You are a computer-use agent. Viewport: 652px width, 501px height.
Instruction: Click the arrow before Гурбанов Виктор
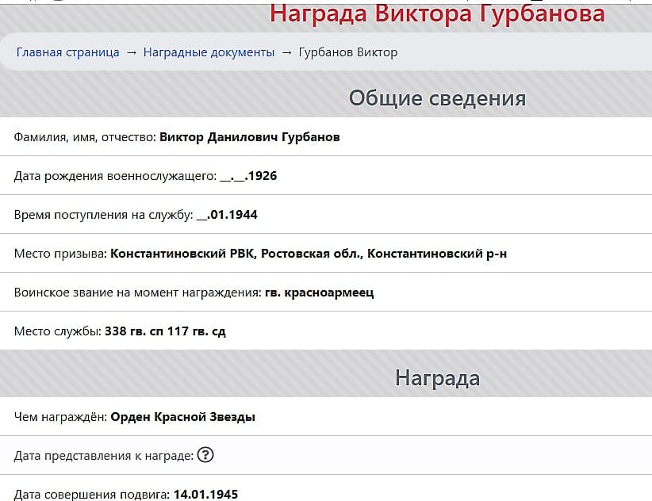pyautogui.click(x=286, y=52)
